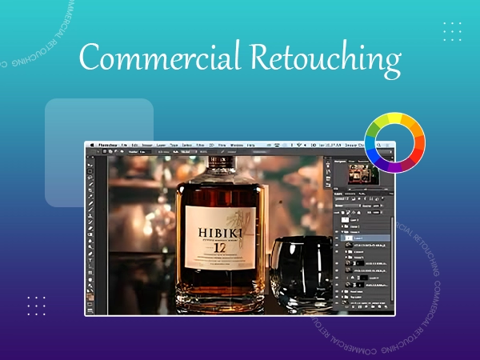This screenshot has height=360, width=480.
Task: Select the Type tool in the toolbar
Action: 90,260
